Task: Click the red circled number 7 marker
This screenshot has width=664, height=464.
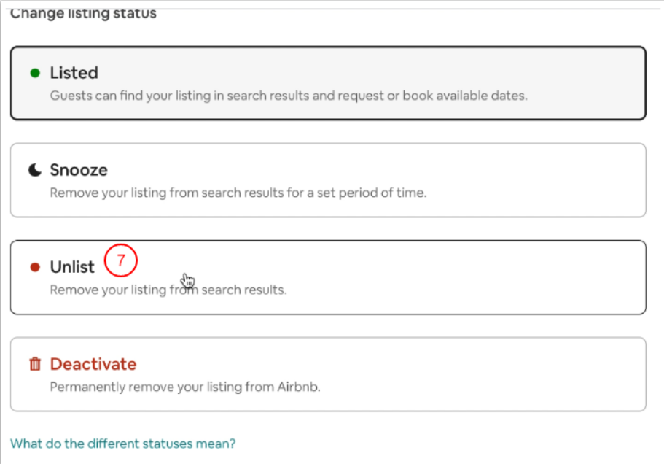Action: pos(120,260)
